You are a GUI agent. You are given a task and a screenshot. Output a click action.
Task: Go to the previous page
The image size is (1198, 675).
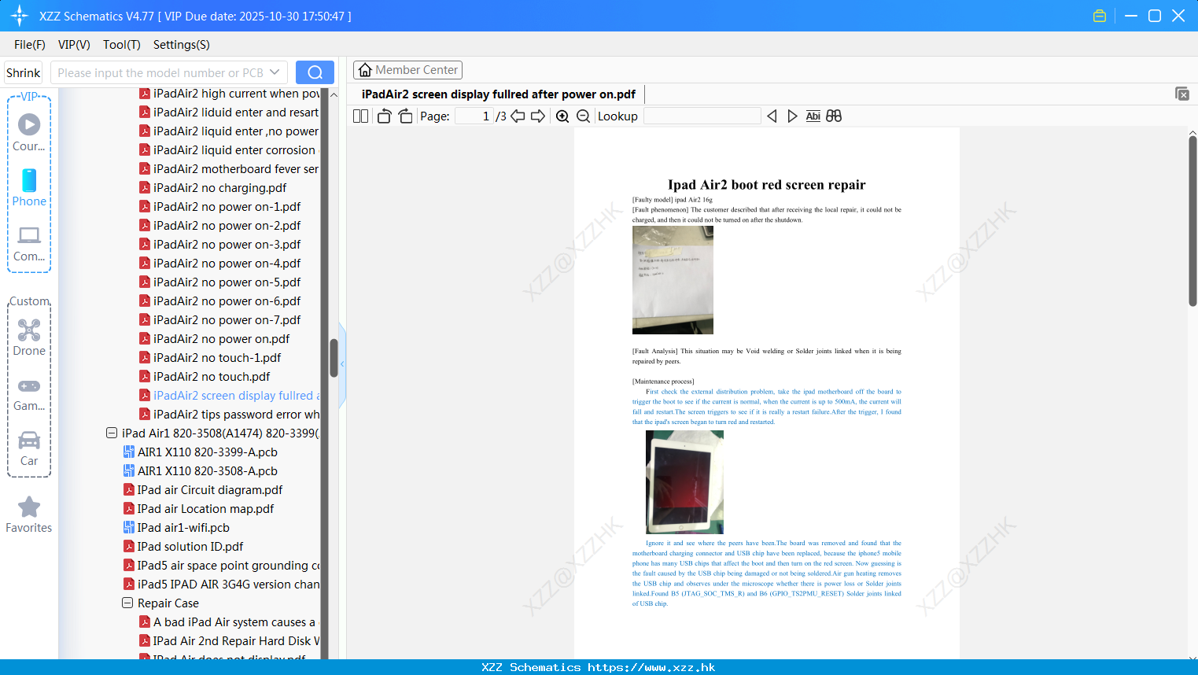tap(518, 116)
